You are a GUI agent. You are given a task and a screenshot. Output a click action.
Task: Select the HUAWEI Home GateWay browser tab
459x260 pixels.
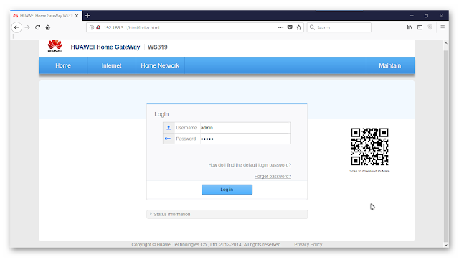(x=46, y=16)
